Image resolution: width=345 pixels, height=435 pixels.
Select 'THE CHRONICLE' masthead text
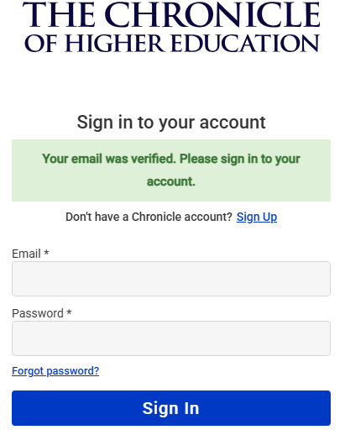click(171, 14)
